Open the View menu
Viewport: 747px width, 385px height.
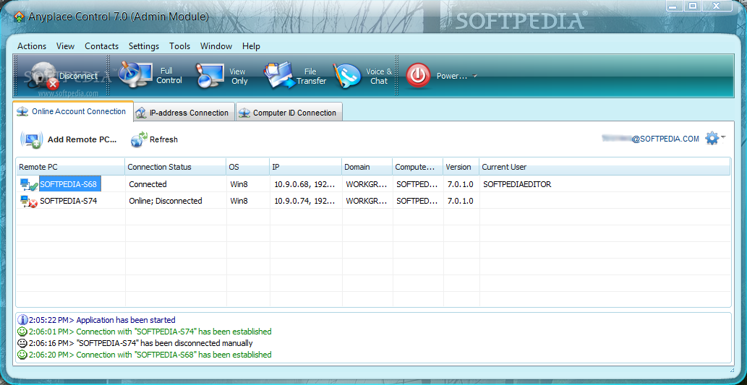click(x=65, y=46)
